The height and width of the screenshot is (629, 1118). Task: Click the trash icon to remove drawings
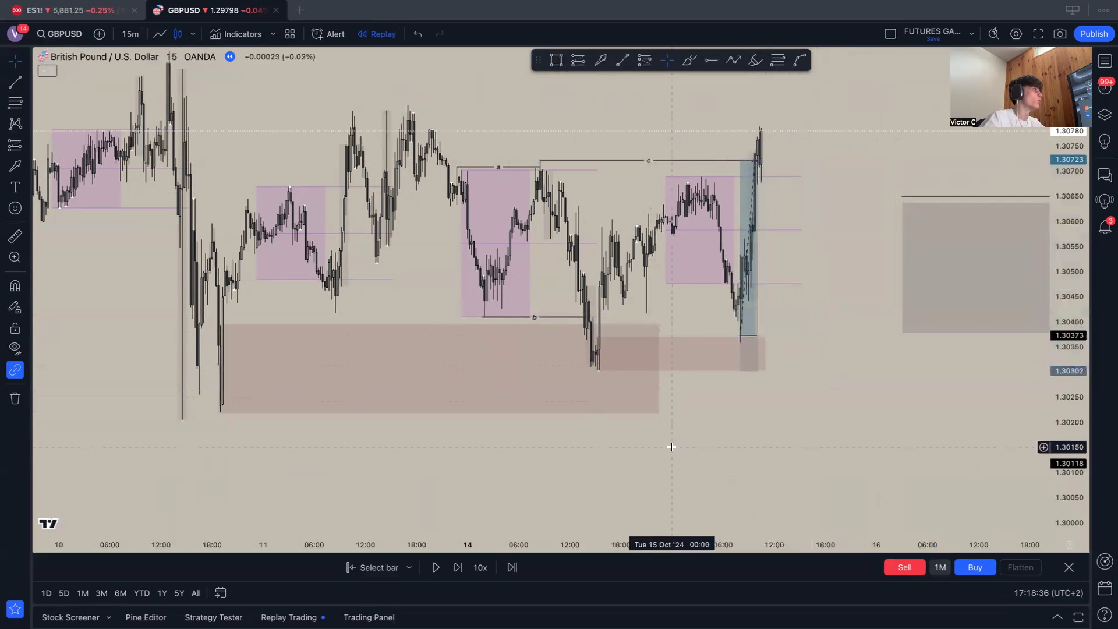pos(15,398)
